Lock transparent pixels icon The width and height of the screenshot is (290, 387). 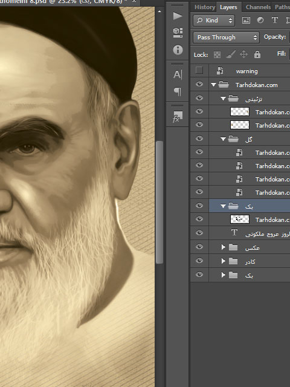pyautogui.click(x=217, y=54)
